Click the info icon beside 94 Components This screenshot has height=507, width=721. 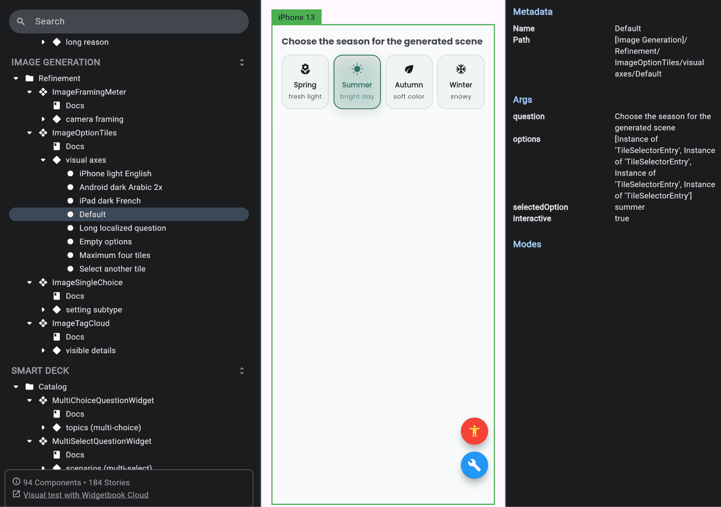(x=16, y=481)
